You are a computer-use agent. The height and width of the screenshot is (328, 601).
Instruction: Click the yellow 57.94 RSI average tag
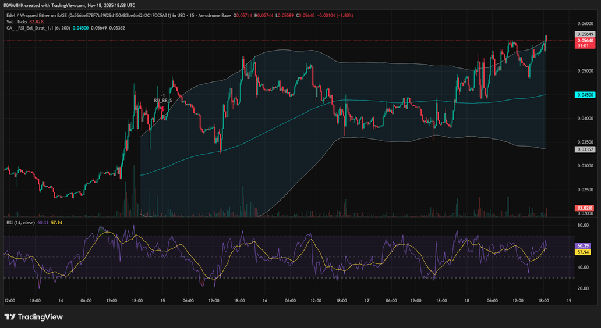(584, 252)
